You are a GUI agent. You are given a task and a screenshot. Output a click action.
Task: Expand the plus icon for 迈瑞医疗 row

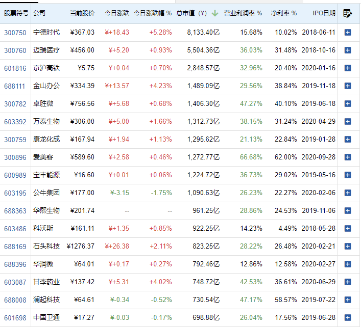(348, 50)
